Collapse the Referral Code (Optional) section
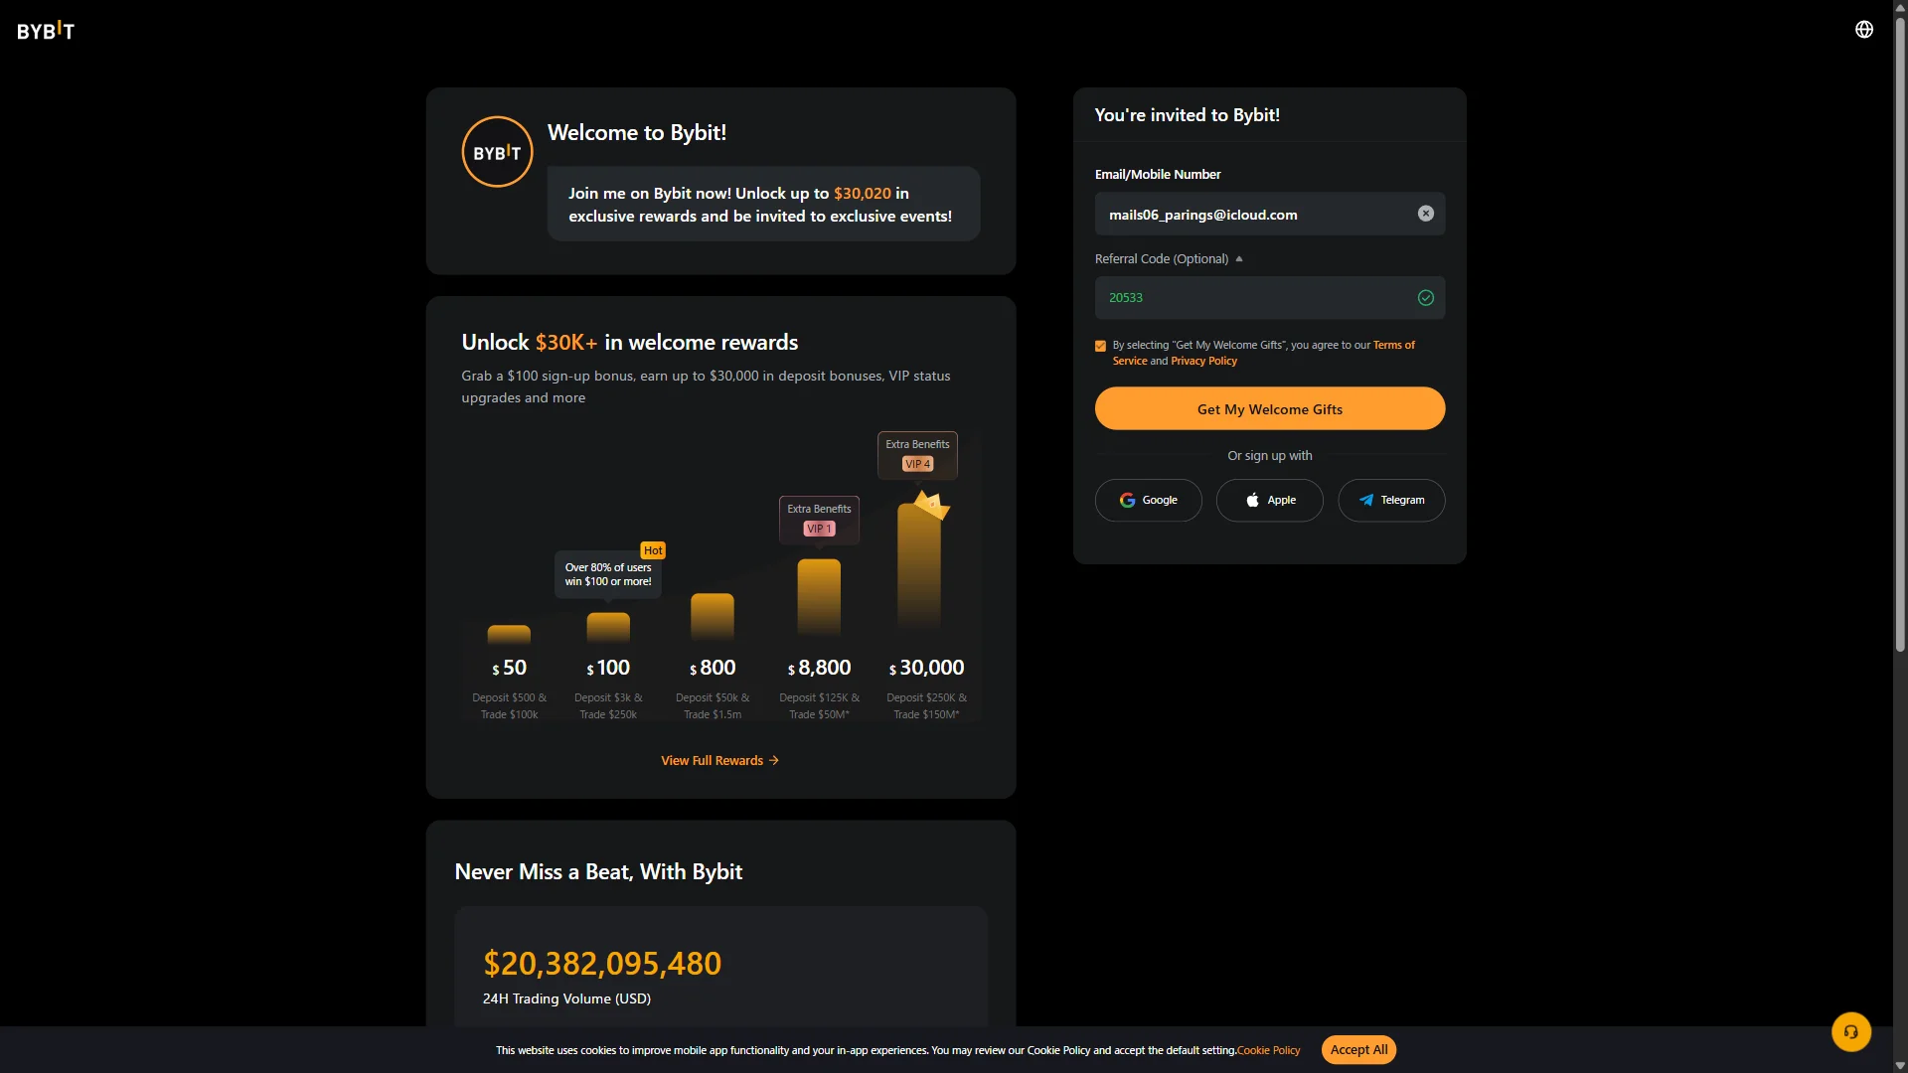The width and height of the screenshot is (1908, 1073). (1169, 259)
